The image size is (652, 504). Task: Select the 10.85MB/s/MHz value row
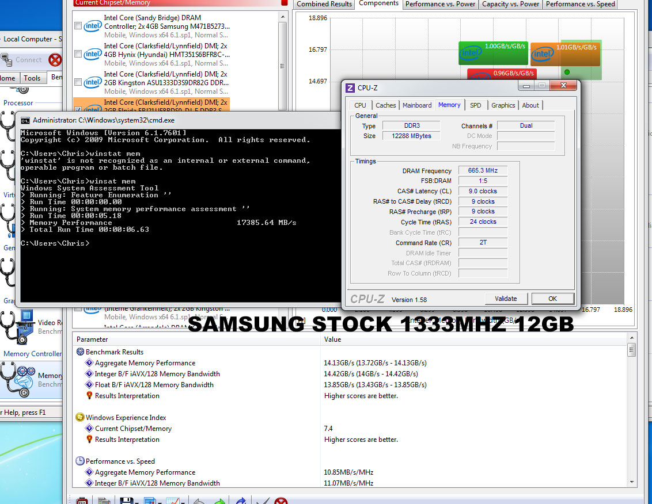348,472
